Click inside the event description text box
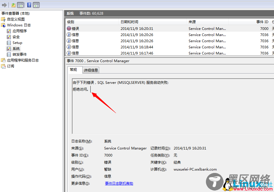Screen dimensions: 274x192 pyautogui.click(x=173, y=106)
